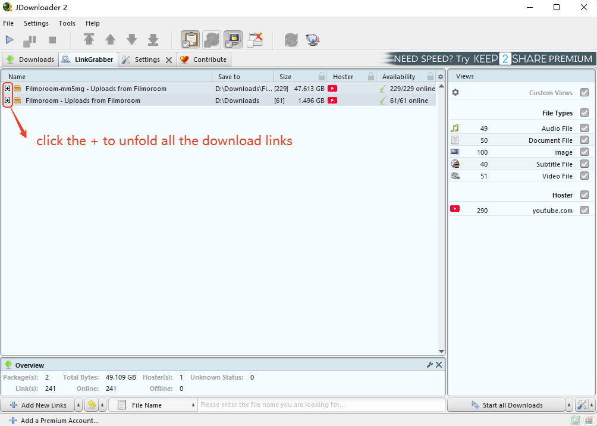
Task: Click the Stop Downloads square icon
Action: (52, 40)
